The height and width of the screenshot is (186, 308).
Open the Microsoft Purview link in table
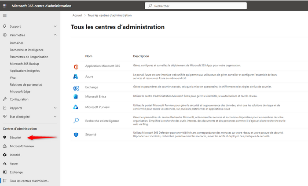click(x=97, y=107)
